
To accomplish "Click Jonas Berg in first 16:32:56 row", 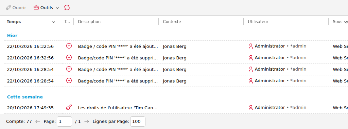I will point(175,47).
